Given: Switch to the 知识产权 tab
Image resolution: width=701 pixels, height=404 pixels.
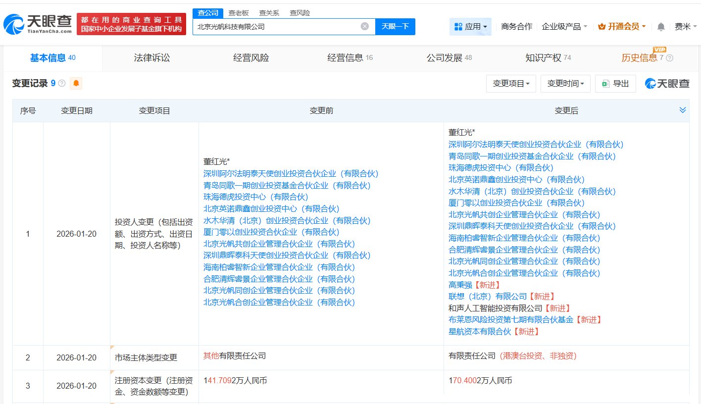Looking at the screenshot, I should coord(543,57).
